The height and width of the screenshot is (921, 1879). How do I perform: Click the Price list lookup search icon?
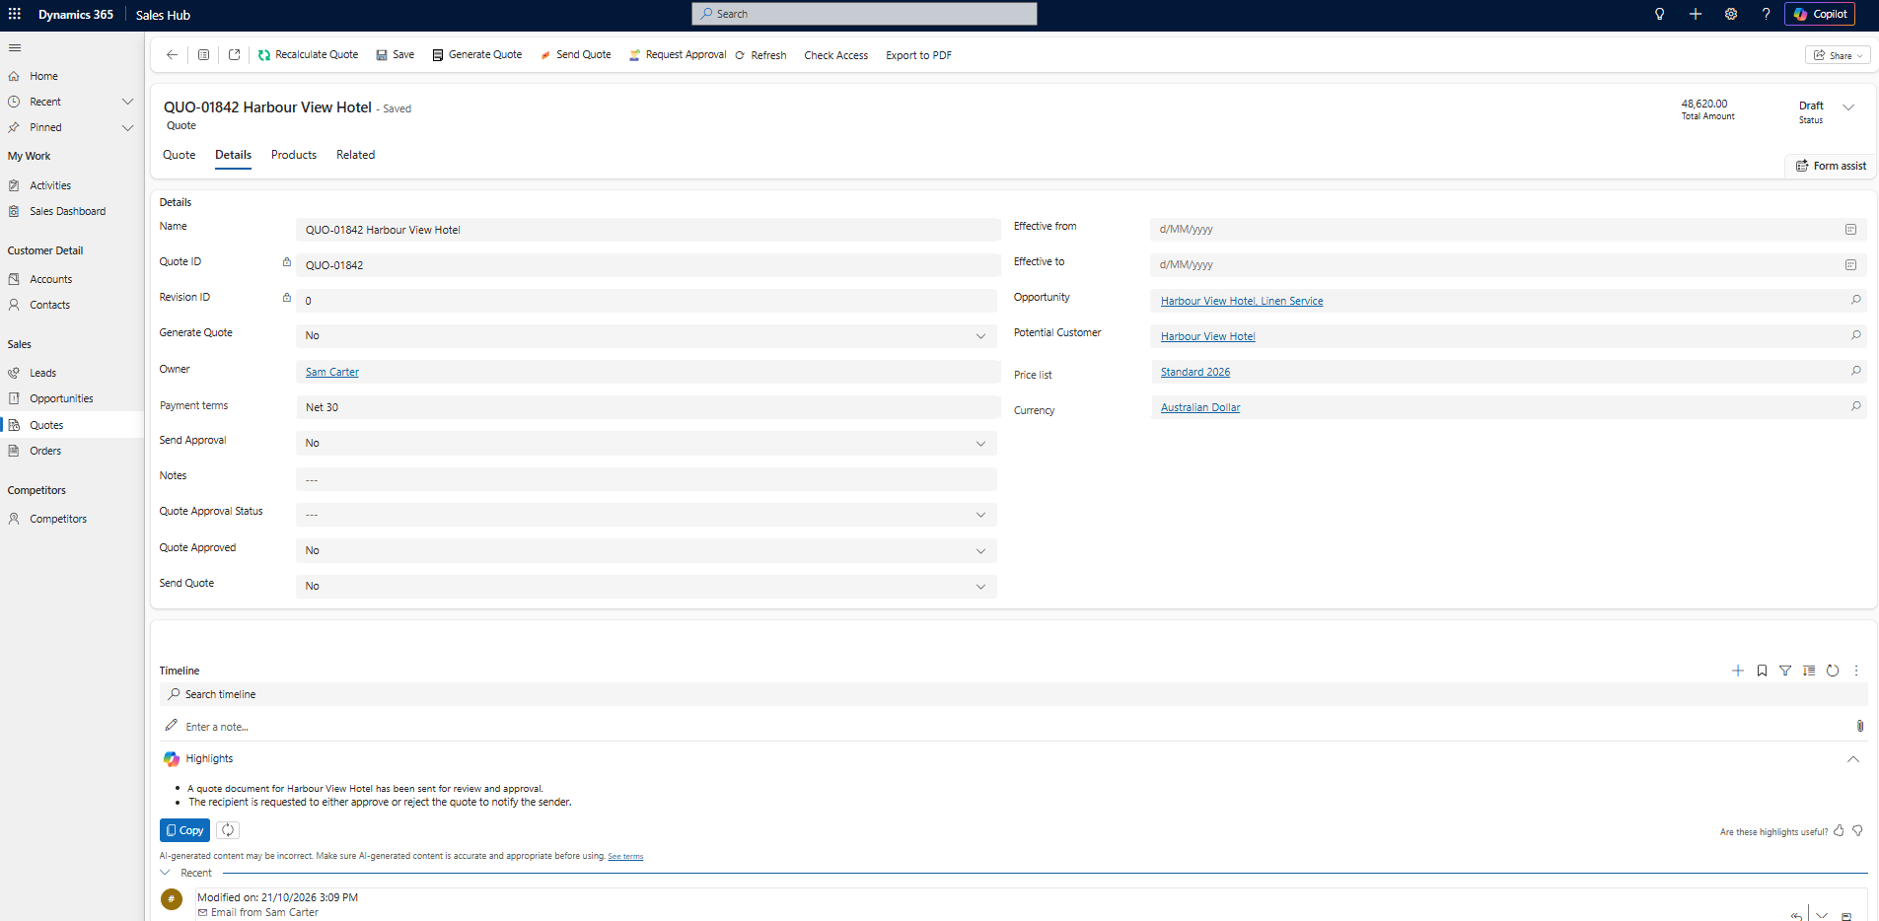[1855, 371]
